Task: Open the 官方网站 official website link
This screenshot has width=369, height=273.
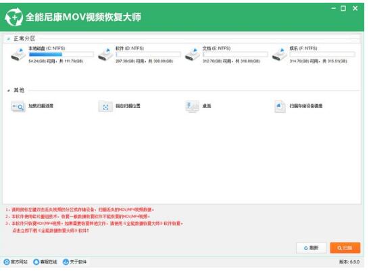Action: pos(16,262)
